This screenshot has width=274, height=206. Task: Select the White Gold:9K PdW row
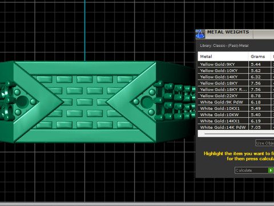pos(236,102)
